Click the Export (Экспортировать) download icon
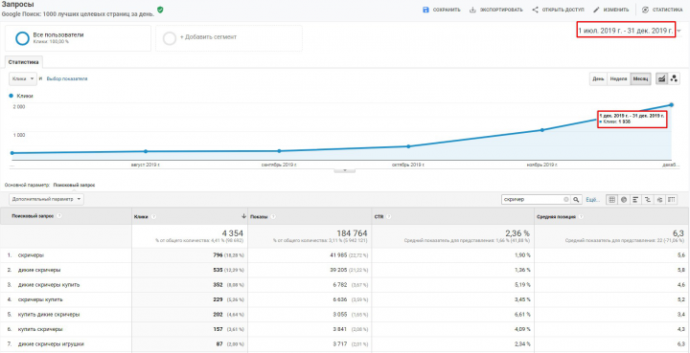Screen dimensions: 690x353 coord(472,10)
